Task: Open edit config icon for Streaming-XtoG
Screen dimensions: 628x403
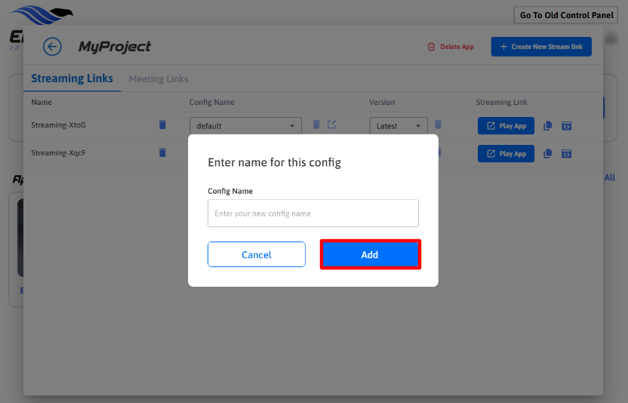Action: [x=331, y=125]
